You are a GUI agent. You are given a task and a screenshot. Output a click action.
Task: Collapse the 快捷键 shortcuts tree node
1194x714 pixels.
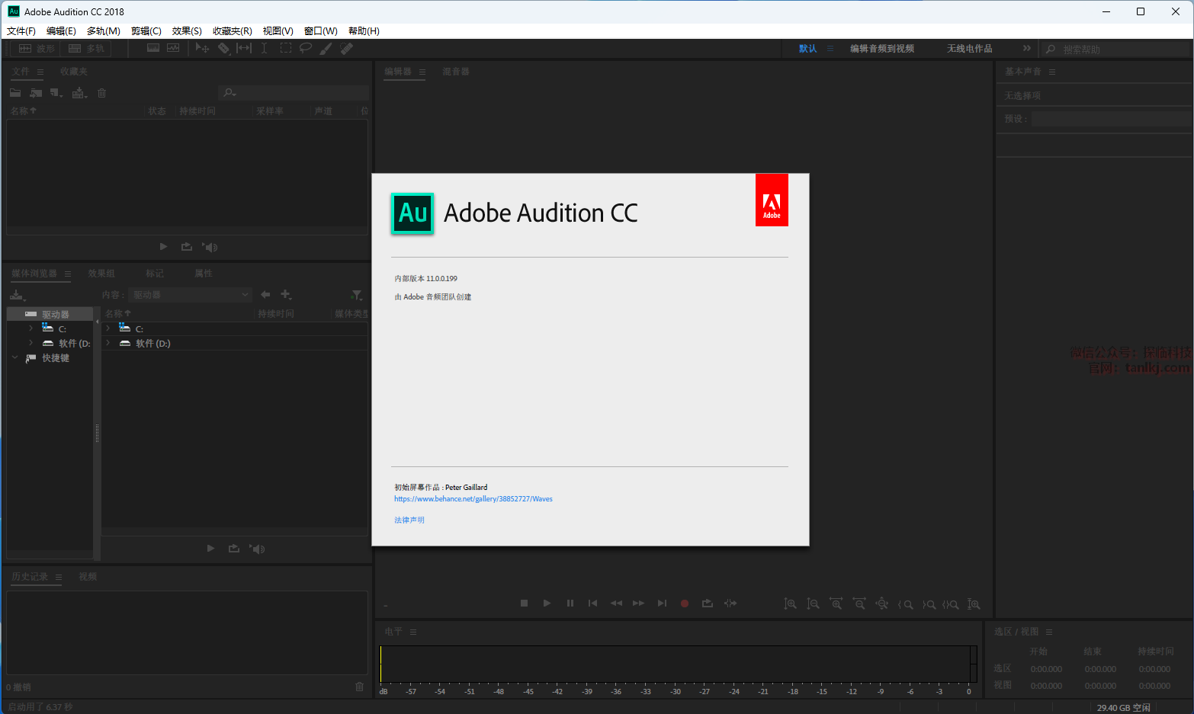pos(14,357)
